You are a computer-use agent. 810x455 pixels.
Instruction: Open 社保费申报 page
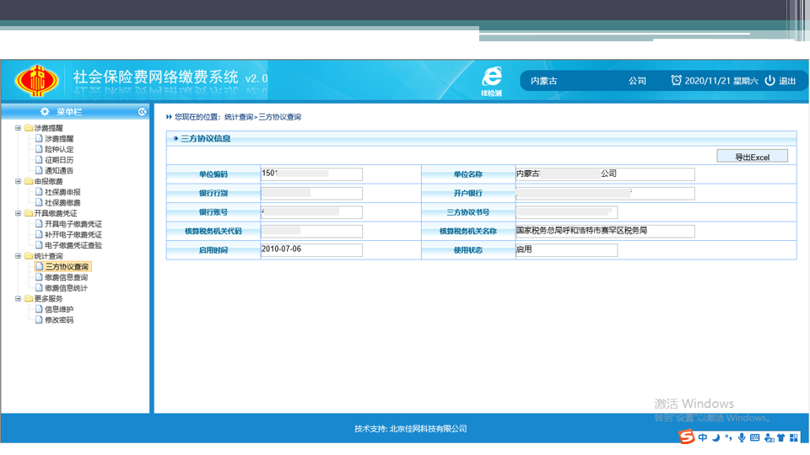pyautogui.click(x=62, y=192)
